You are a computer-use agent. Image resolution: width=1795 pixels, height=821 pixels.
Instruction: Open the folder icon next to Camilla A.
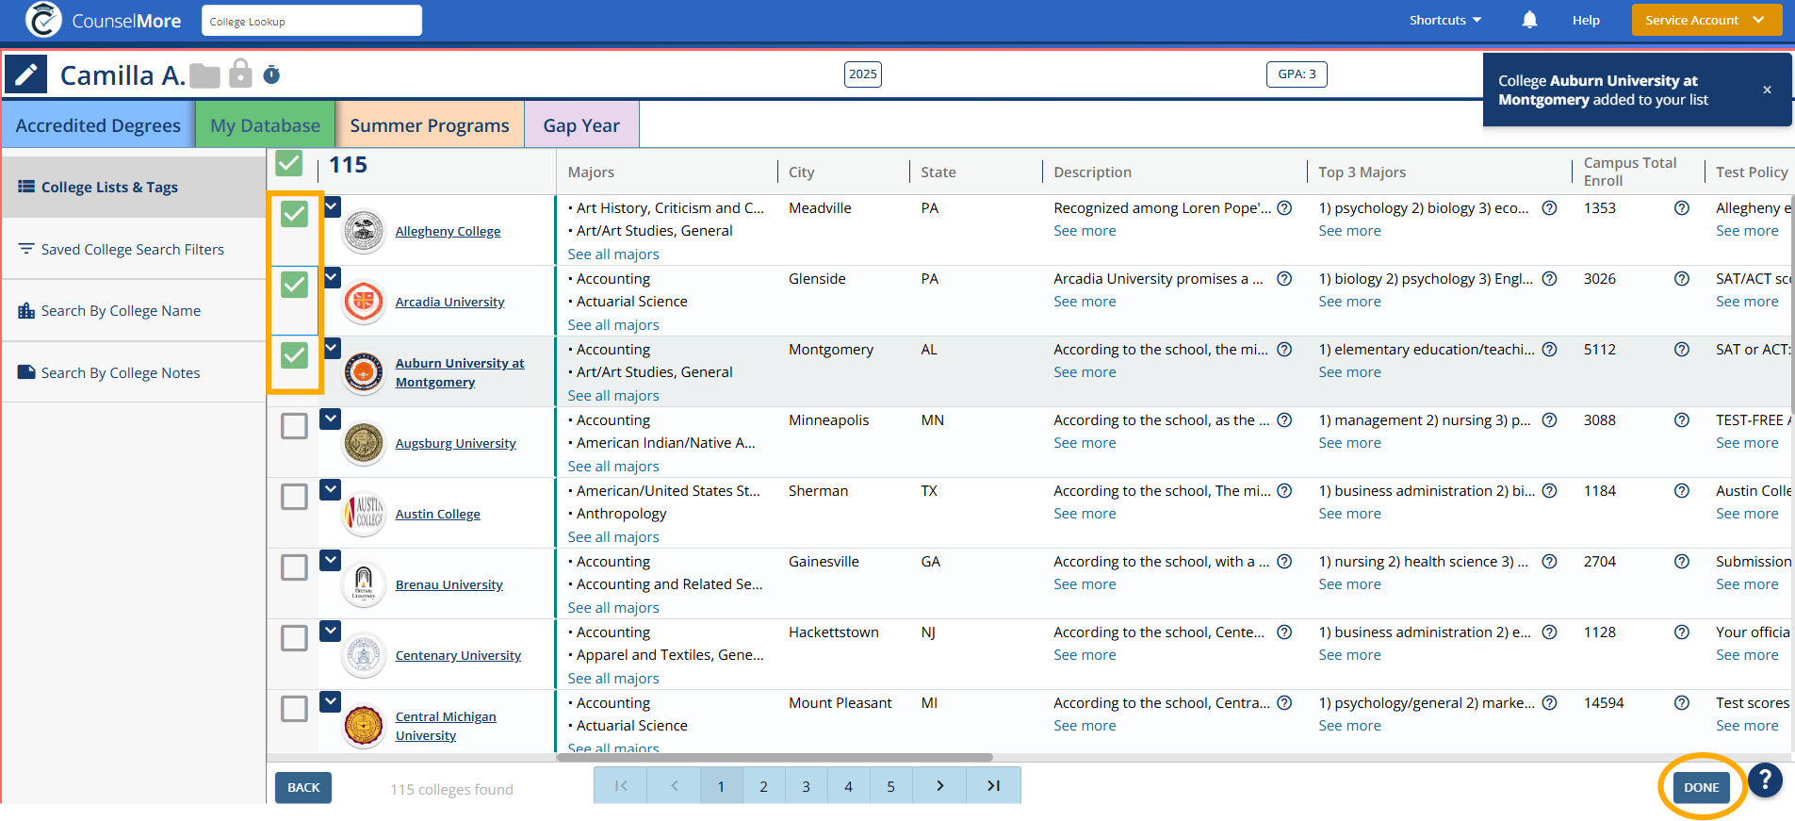[x=204, y=75]
